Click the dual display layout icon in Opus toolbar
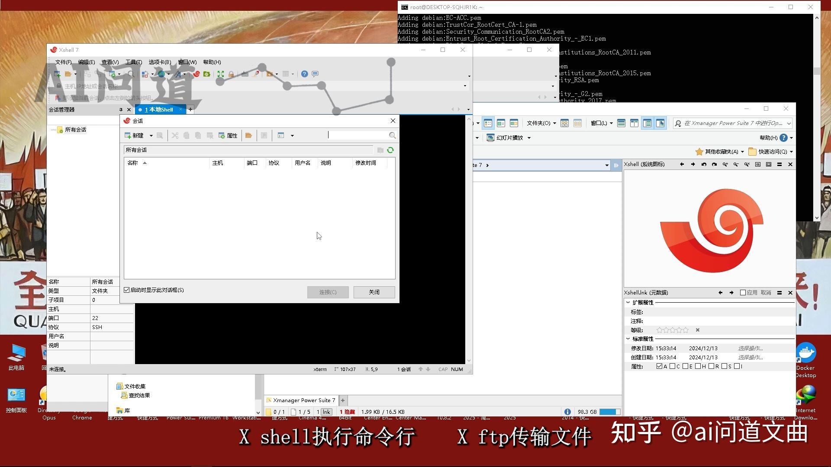The width and height of the screenshot is (831, 467). pyautogui.click(x=634, y=123)
